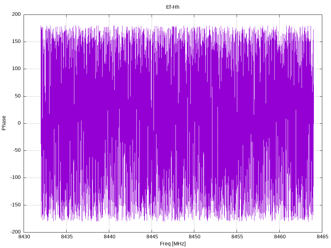Click the x-axis tick label 8465
The width and height of the screenshot is (331, 248).
coord(322,237)
